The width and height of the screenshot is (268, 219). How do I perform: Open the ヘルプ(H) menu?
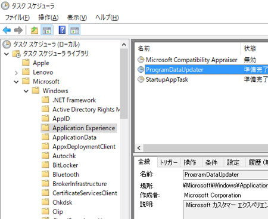[107, 18]
